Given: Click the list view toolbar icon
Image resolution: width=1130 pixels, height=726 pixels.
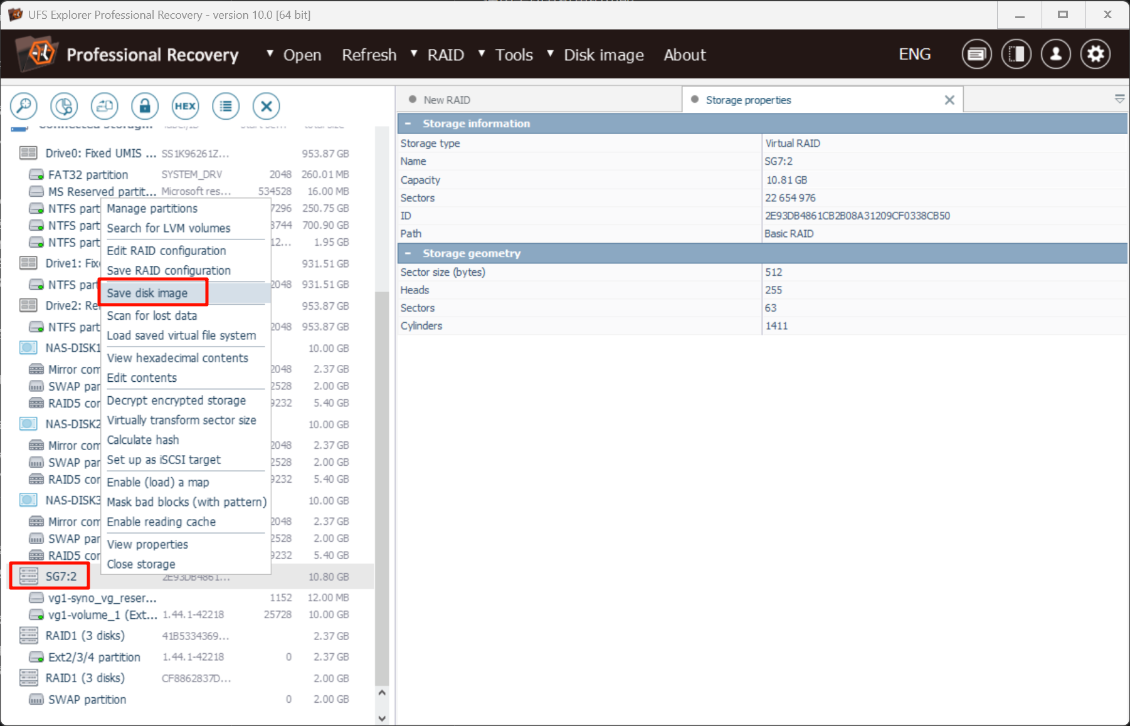Looking at the screenshot, I should [x=226, y=106].
